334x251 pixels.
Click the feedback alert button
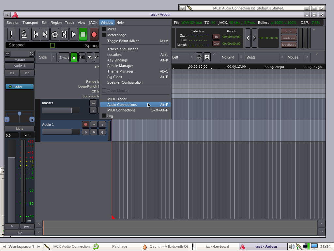pos(289,45)
